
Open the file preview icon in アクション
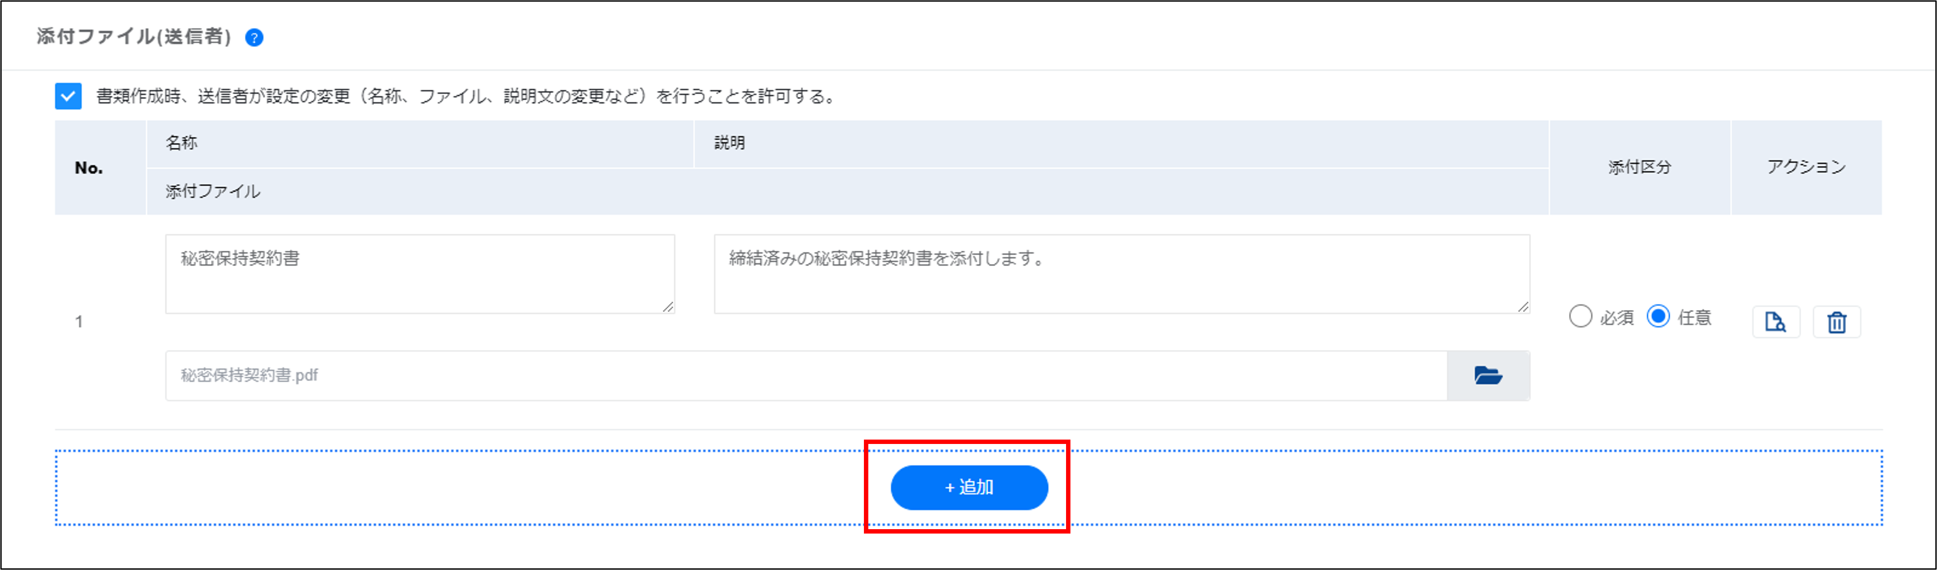(1775, 322)
